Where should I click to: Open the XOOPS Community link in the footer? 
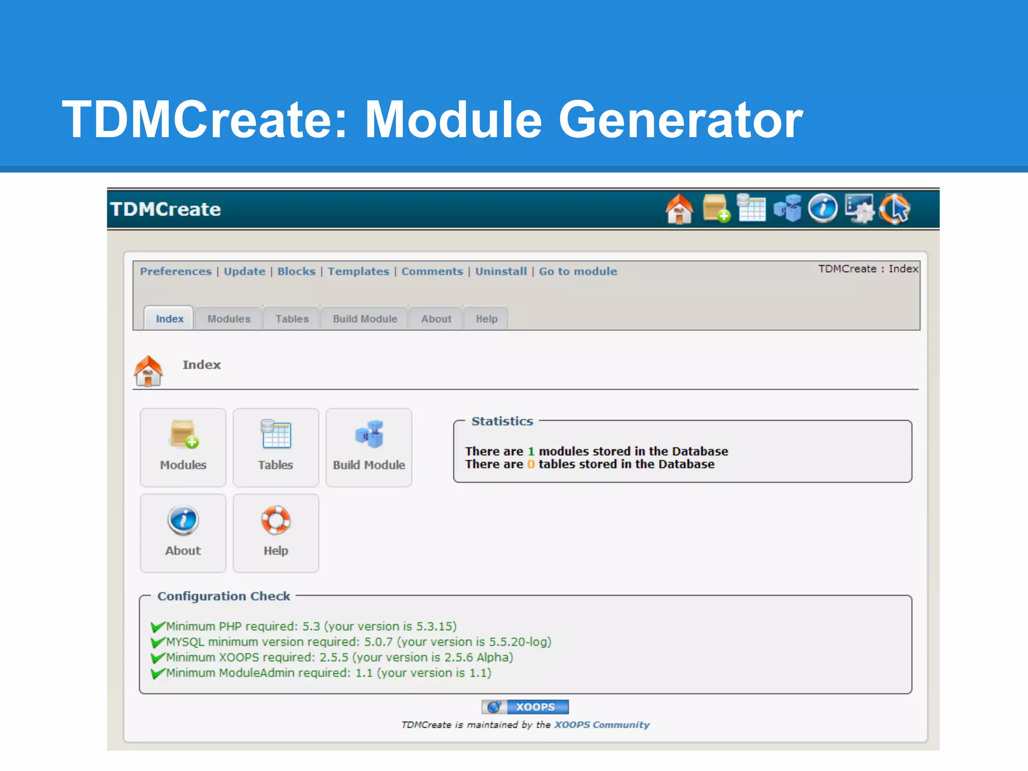click(602, 724)
